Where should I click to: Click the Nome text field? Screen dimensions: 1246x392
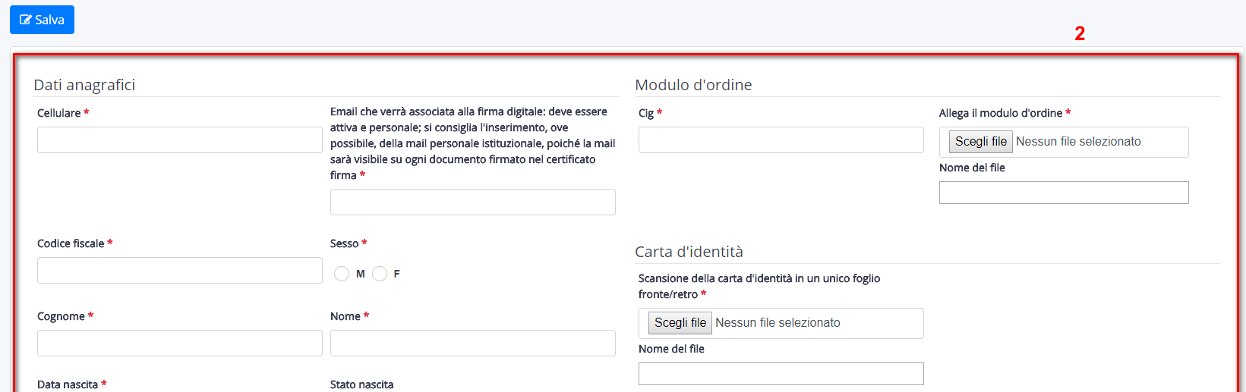(x=473, y=343)
